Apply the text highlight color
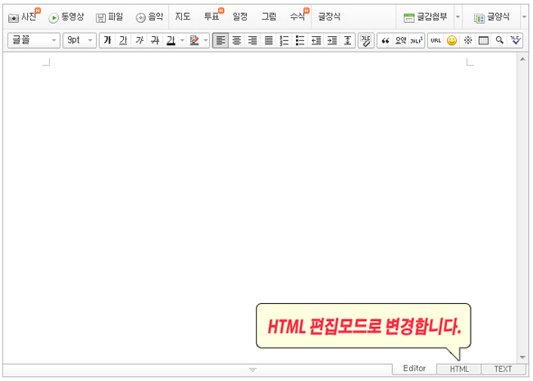 pos(194,40)
